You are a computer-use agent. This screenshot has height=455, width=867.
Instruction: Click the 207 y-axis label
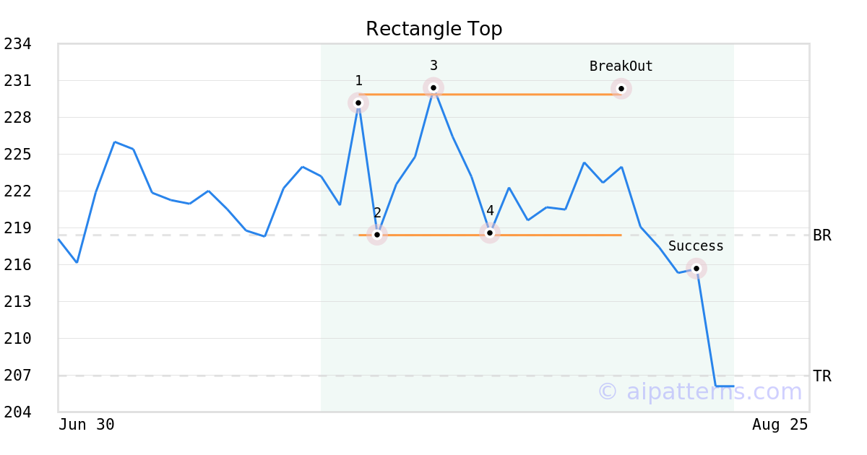[17, 376]
